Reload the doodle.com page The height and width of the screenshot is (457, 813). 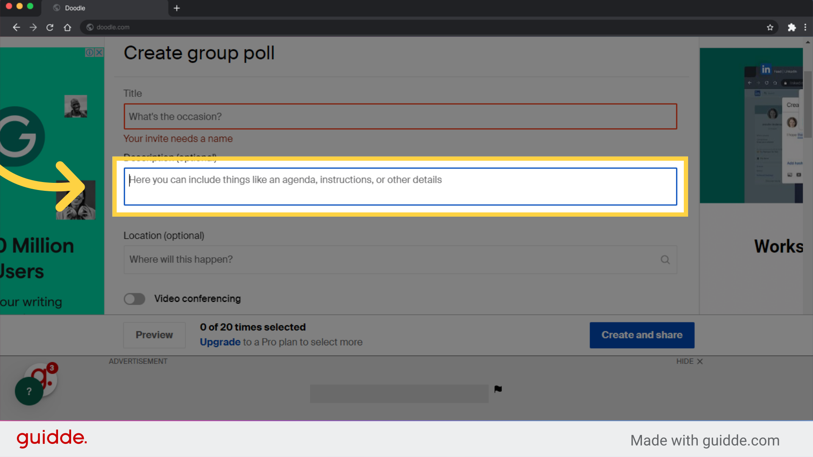coord(50,27)
